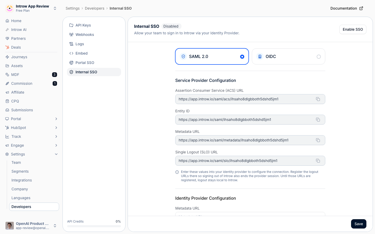The image size is (375, 234).
Task: Copy the Service Provider Metadata URL
Action: 318,140
